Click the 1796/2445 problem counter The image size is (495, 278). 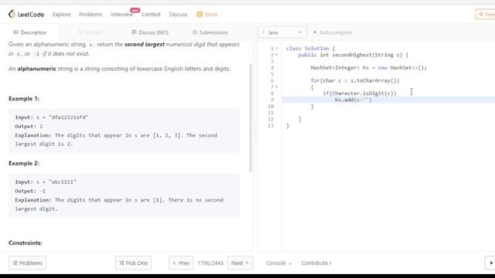tap(210, 263)
